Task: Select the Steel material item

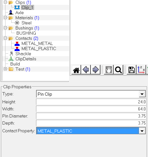Action: (26, 23)
